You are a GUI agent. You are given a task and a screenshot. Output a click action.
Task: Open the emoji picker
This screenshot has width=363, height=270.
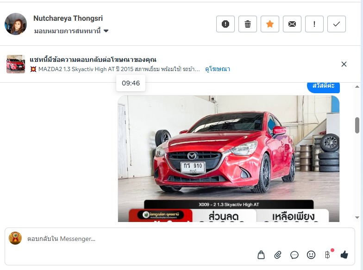point(311,255)
